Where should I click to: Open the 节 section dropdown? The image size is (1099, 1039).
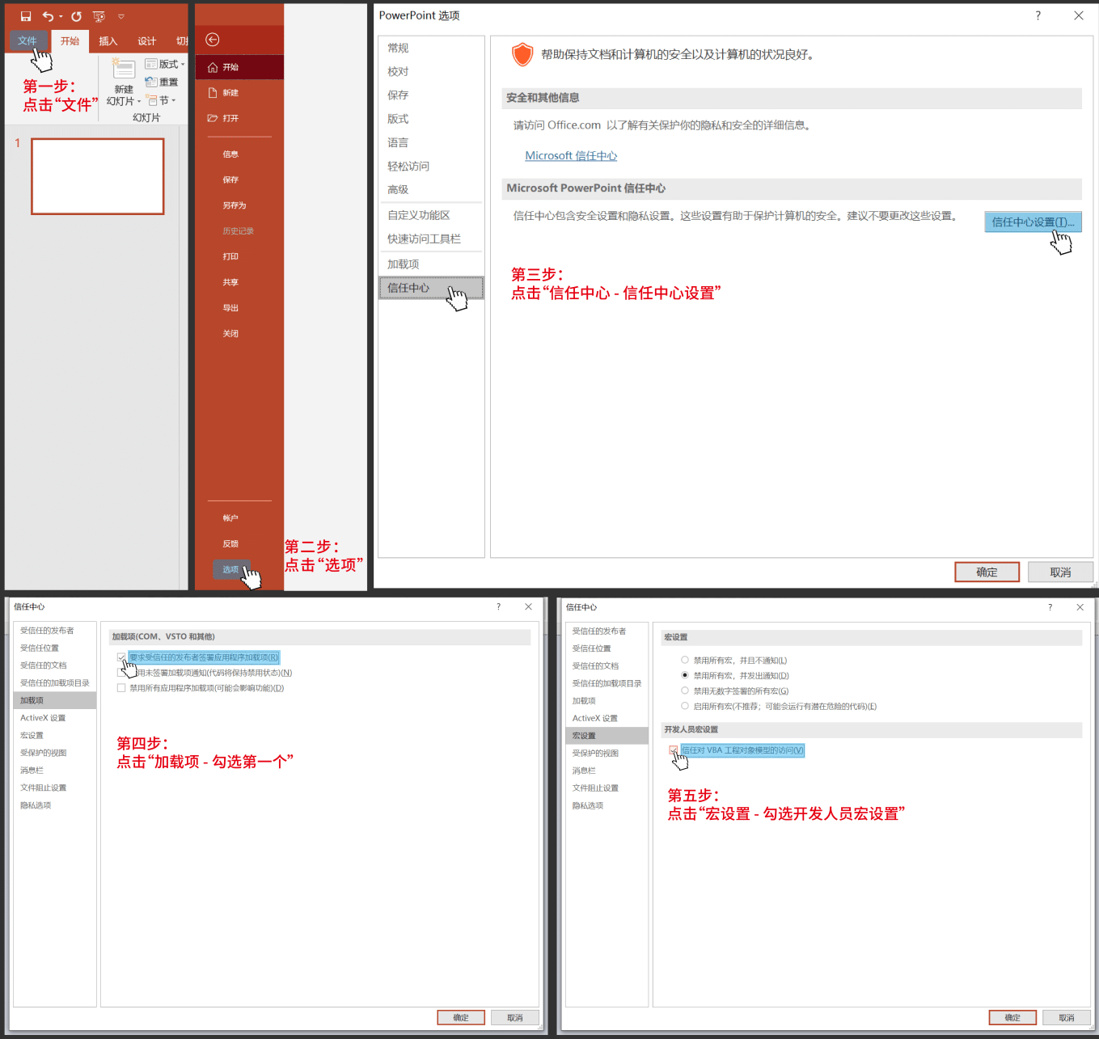(162, 100)
